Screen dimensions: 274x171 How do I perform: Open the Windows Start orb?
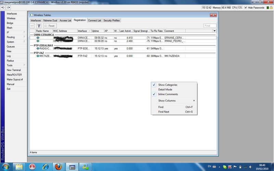[5, 167]
